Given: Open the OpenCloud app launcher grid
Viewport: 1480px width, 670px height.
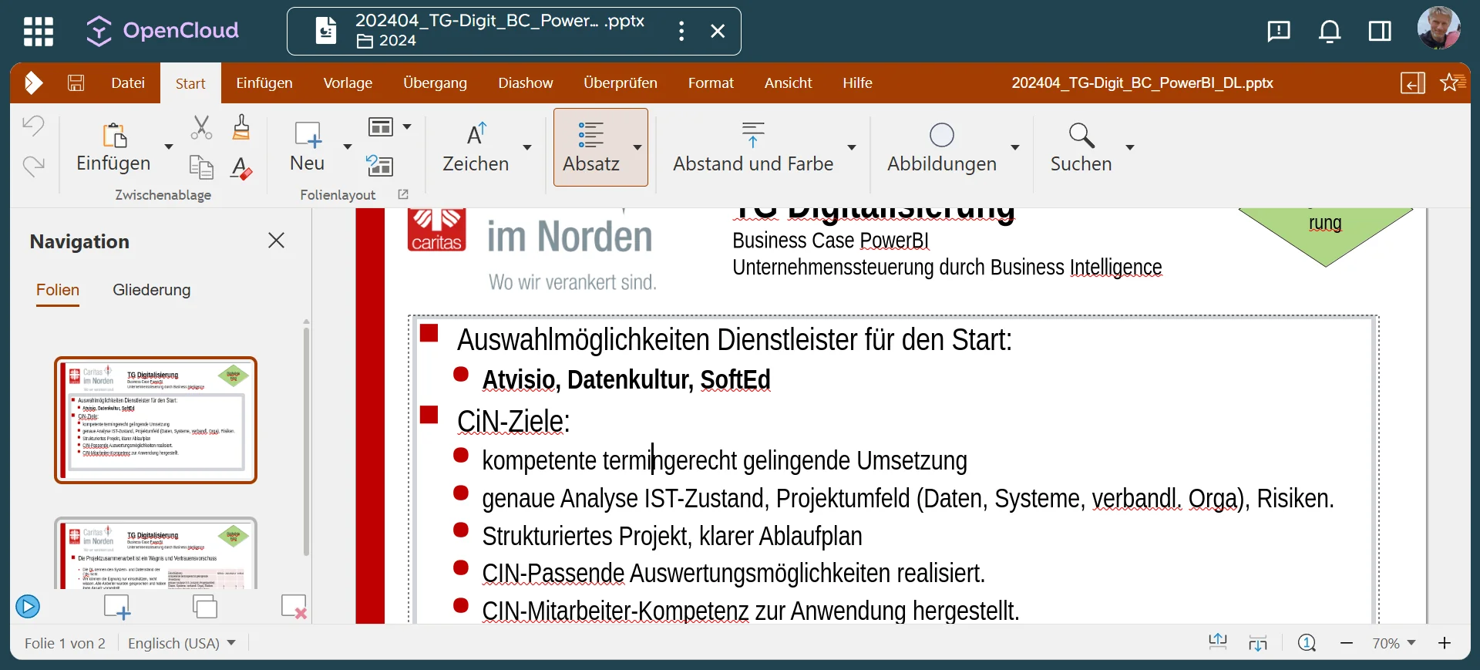Looking at the screenshot, I should (39, 32).
